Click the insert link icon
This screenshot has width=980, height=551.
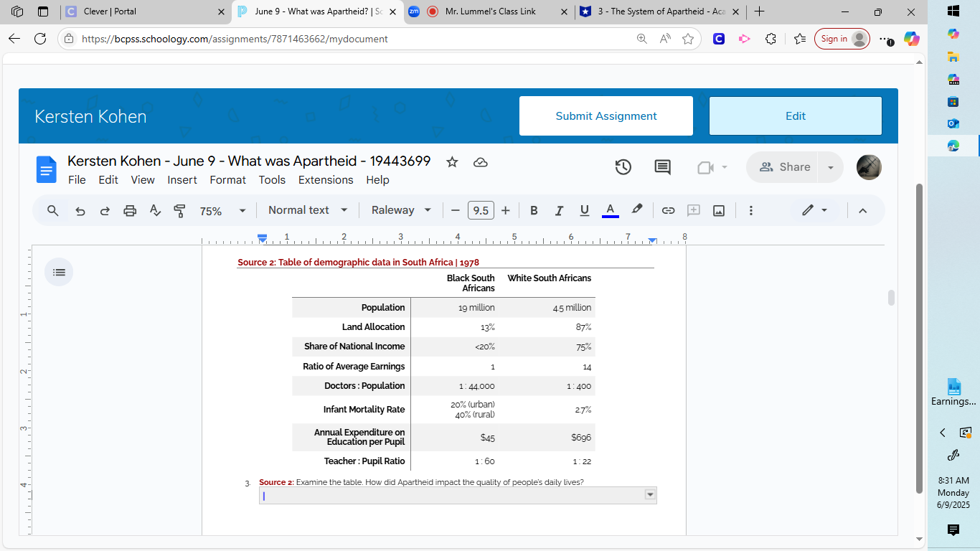(668, 210)
